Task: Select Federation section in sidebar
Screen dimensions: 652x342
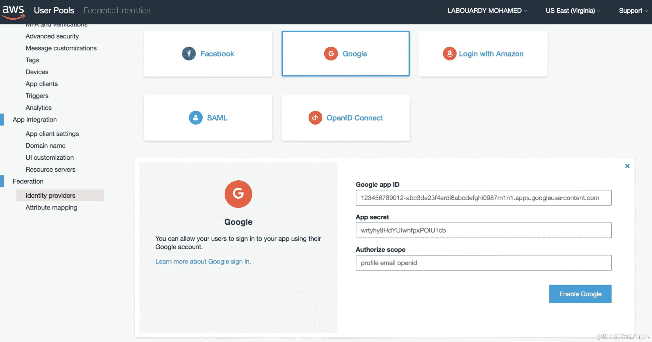Action: [x=28, y=181]
